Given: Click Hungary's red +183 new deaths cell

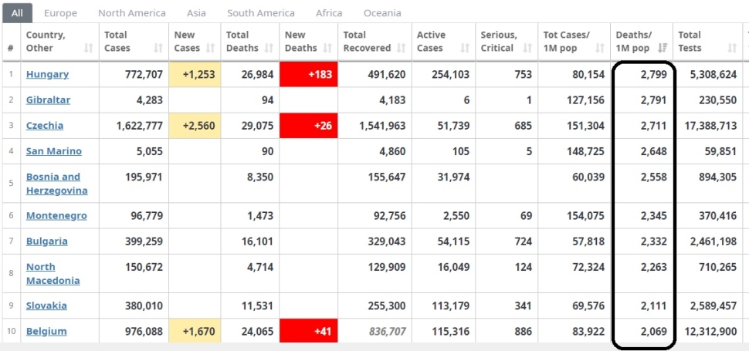Looking at the screenshot, I should 309,74.
